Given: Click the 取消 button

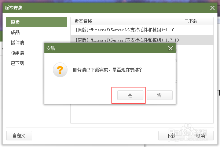Looking at the screenshot, I should point(200,136).
